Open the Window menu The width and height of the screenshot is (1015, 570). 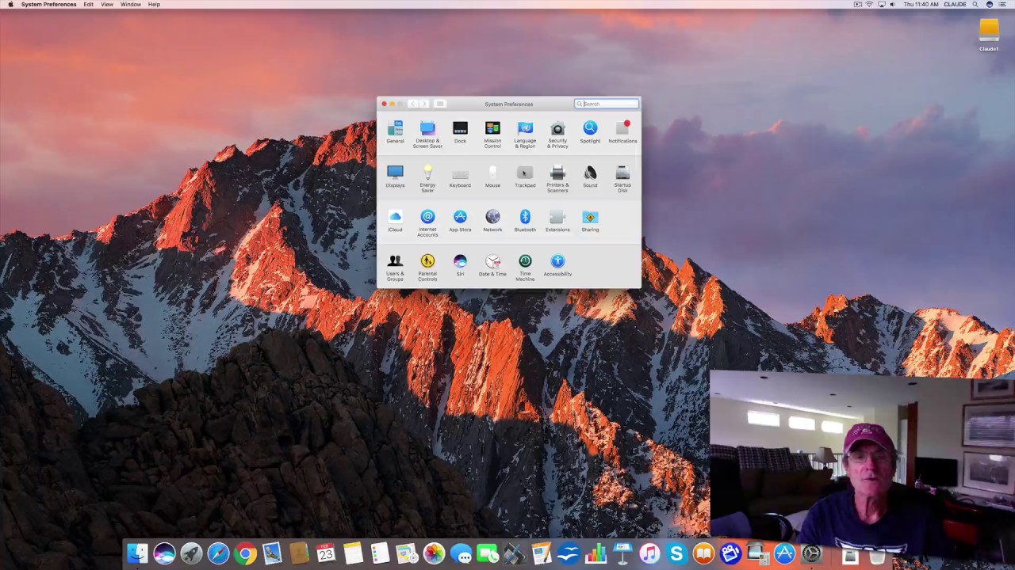click(x=131, y=5)
